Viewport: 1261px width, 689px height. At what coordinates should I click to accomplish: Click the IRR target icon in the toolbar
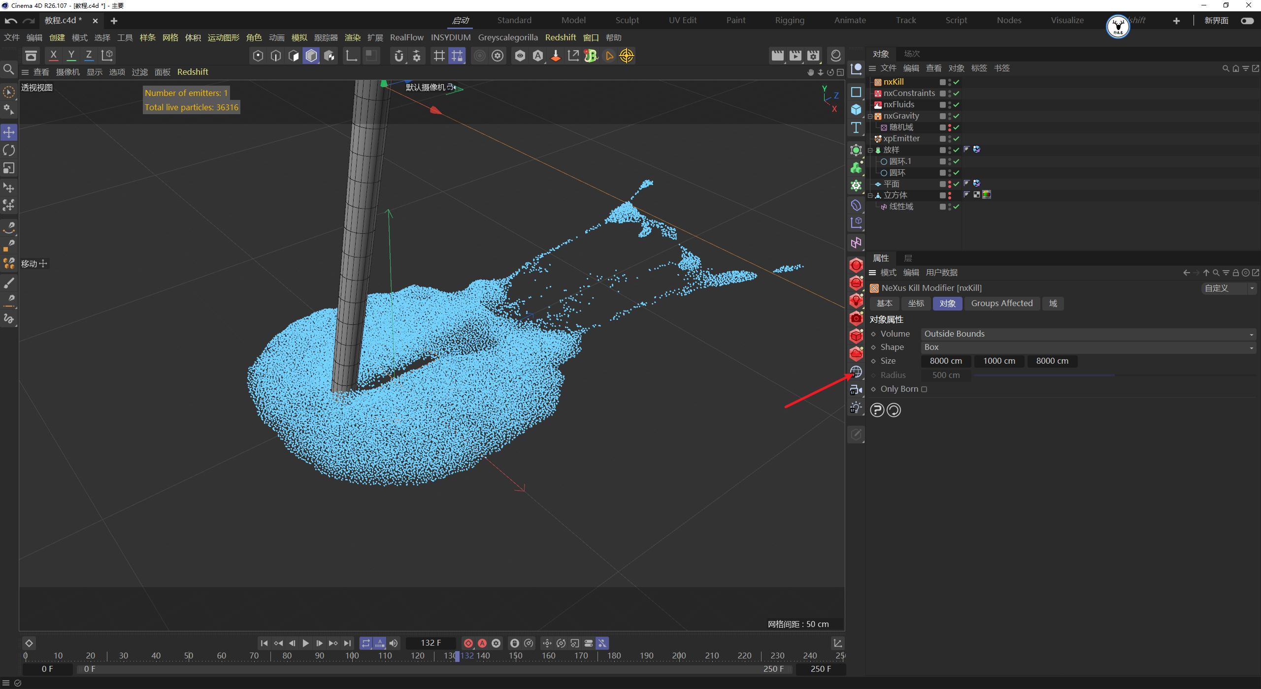627,56
